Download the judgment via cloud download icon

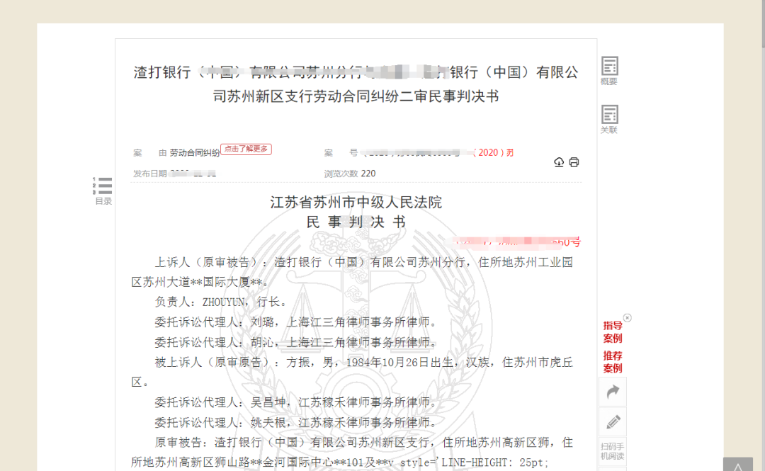point(559,162)
